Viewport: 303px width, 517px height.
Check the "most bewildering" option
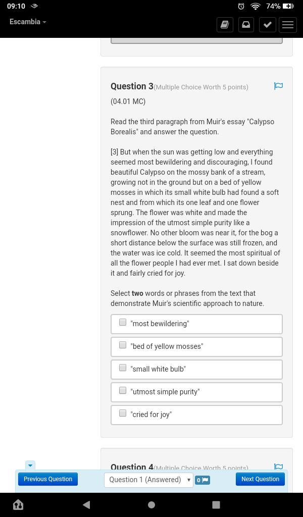point(123,322)
